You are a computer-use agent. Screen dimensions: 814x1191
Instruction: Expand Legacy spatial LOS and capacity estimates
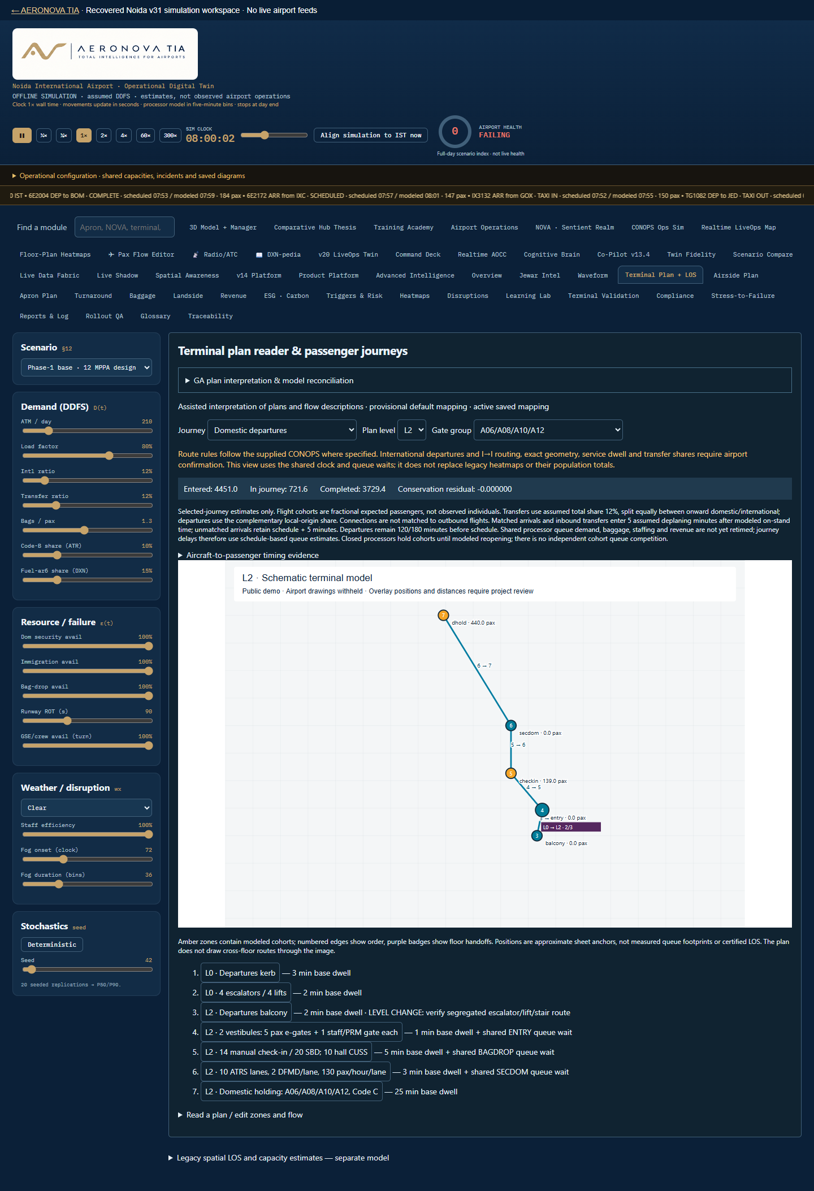[x=279, y=1158]
